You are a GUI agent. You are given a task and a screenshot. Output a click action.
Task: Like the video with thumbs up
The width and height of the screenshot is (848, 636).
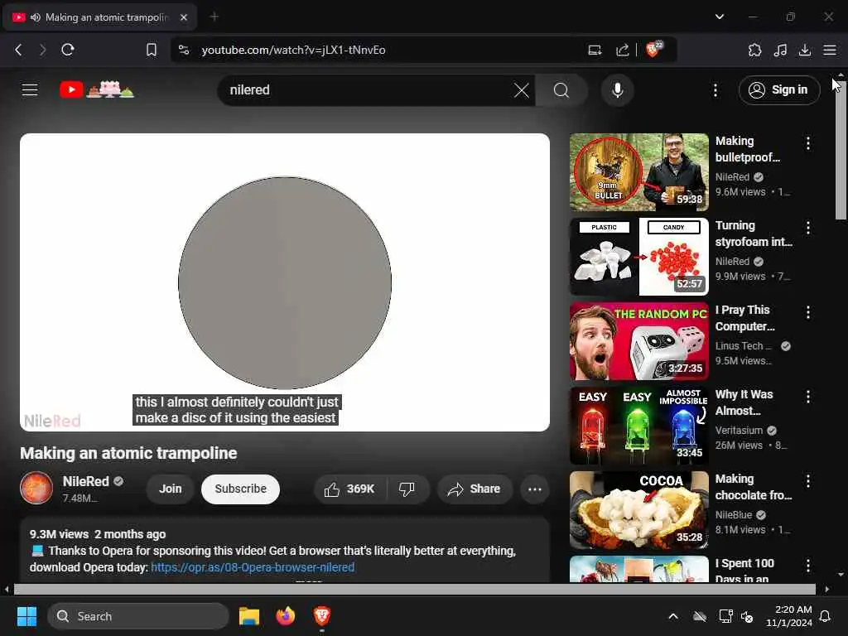pyautogui.click(x=350, y=489)
